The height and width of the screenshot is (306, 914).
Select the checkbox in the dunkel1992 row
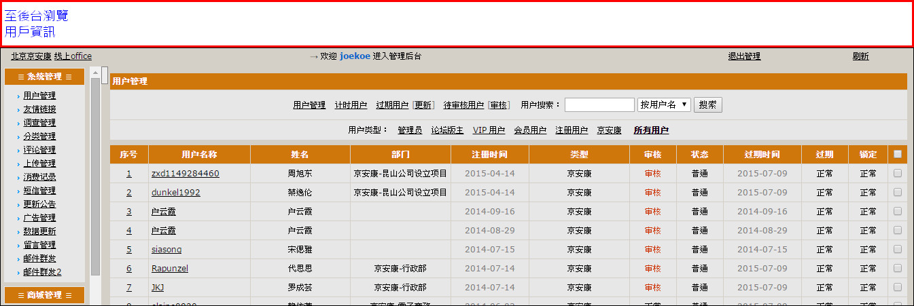click(x=897, y=192)
